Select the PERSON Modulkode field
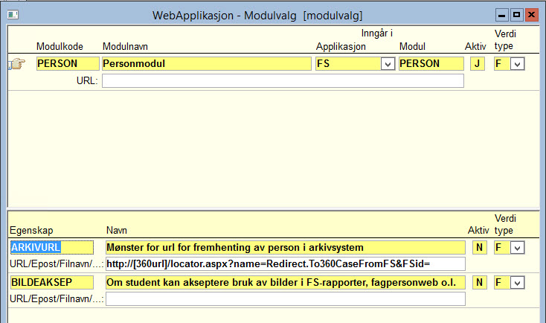546x323 pixels. (x=68, y=64)
